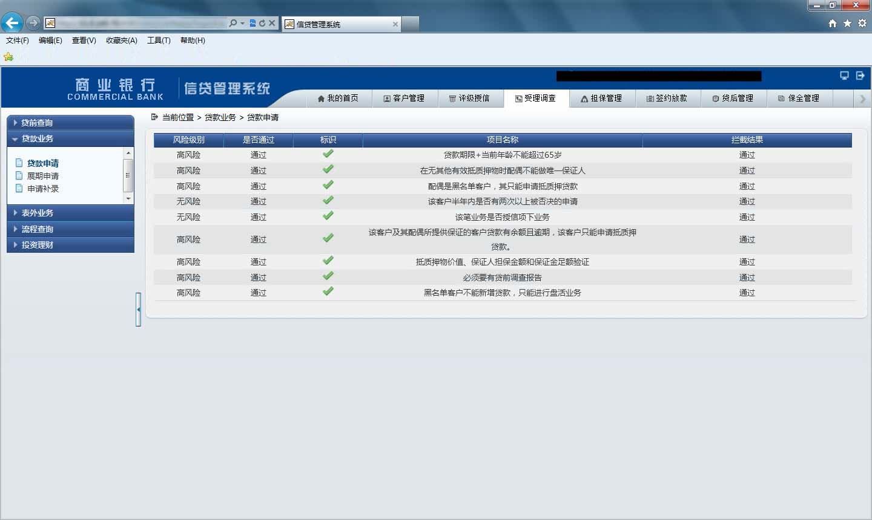Viewport: 872px width, 520px height.
Task: Select text 该客户半年内是否有两次以上被否决的申请
Action: pos(503,201)
